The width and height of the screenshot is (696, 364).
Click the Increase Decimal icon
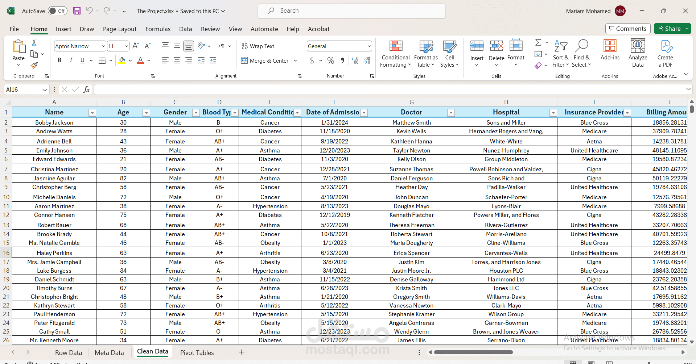355,60
